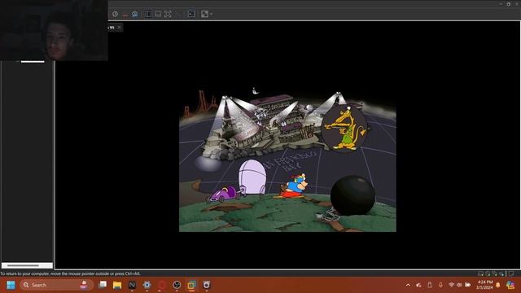The width and height of the screenshot is (521, 293).
Task: Open the snapshot manager
Action: click(135, 15)
